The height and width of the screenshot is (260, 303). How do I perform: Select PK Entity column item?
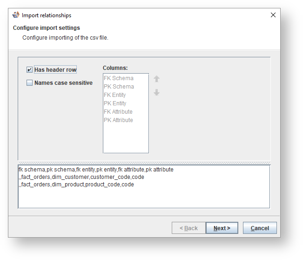tap(115, 103)
